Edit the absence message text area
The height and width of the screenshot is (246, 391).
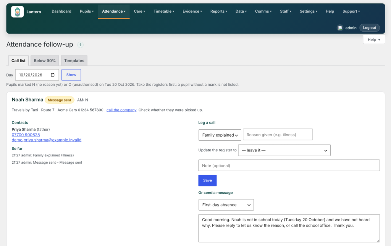(289, 228)
